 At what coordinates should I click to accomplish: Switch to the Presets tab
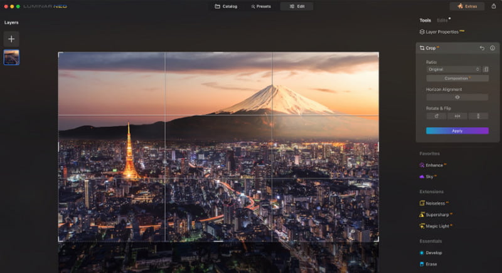click(261, 6)
